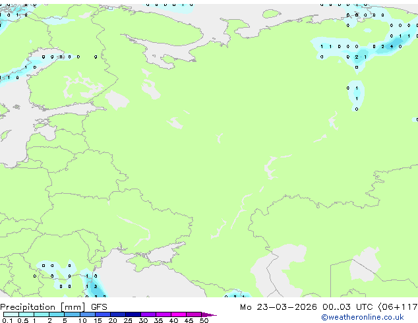Pick the legend swatch between 35 and 40
The width and height of the screenshot is (418, 323).
[x=164, y=314]
